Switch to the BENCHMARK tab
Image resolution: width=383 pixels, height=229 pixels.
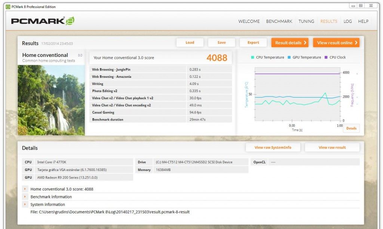coord(279,21)
